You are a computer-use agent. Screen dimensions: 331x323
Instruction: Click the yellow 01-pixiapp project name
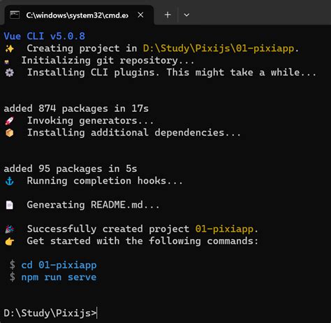click(224, 229)
